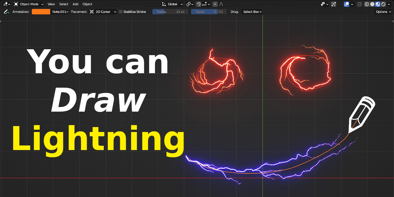Open the orange annotation color swatch
The height and width of the screenshot is (197, 394).
pos(41,12)
